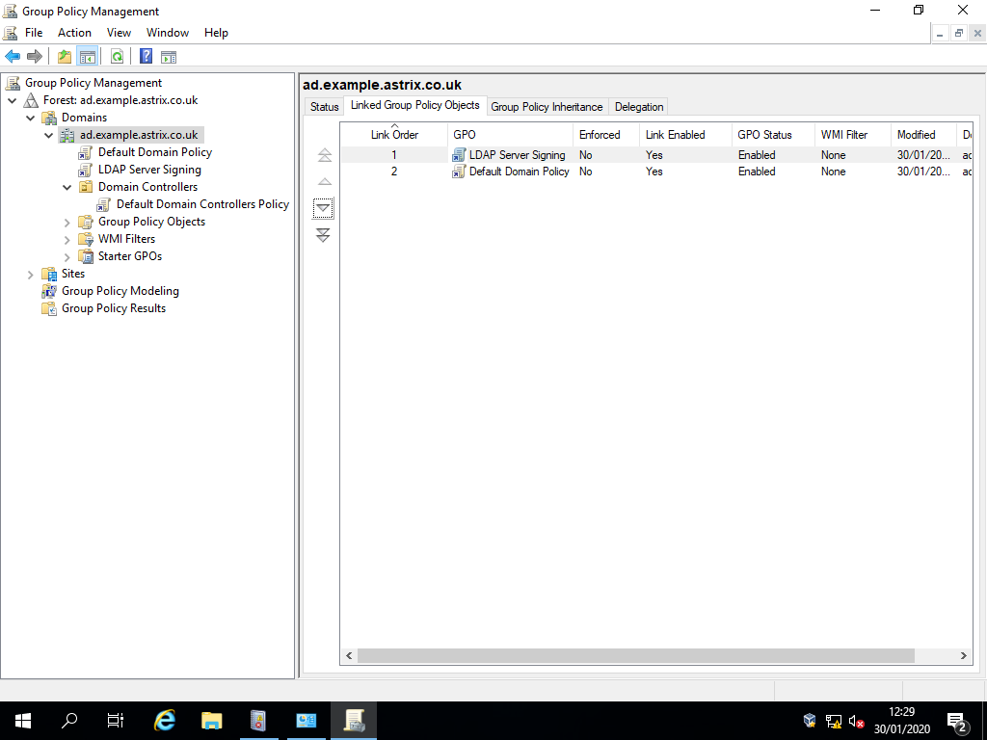Collapse the Forest ad.example.astrix.co.uk node

point(13,99)
